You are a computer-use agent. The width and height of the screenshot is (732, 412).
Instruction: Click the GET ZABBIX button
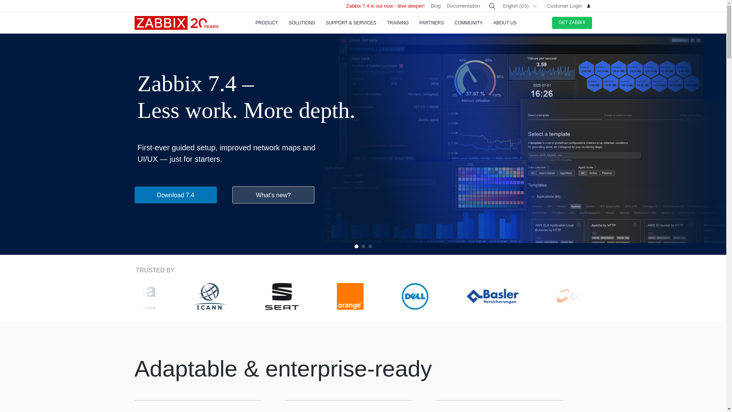(x=571, y=23)
